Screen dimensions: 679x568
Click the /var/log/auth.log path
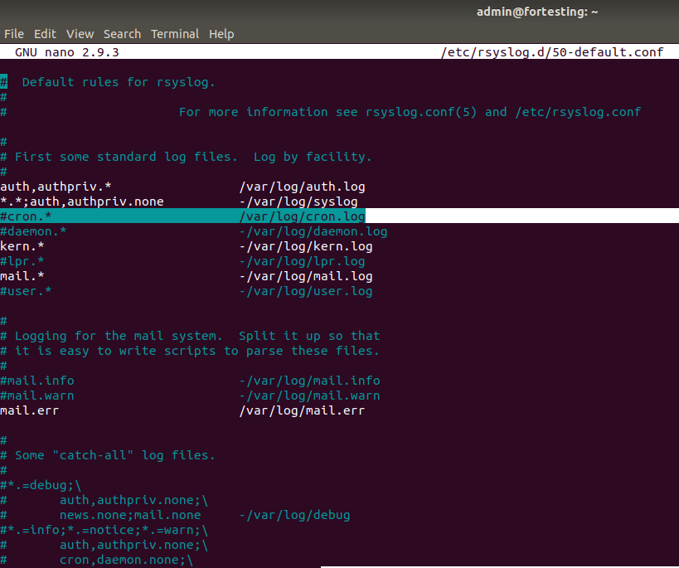coord(302,187)
